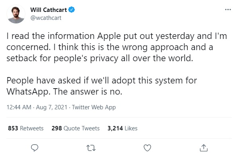Click the blue verified checkmark badge
This screenshot has width=235, height=155.
click(71, 10)
